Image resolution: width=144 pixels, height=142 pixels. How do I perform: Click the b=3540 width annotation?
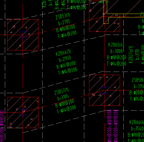[x=137, y=128]
